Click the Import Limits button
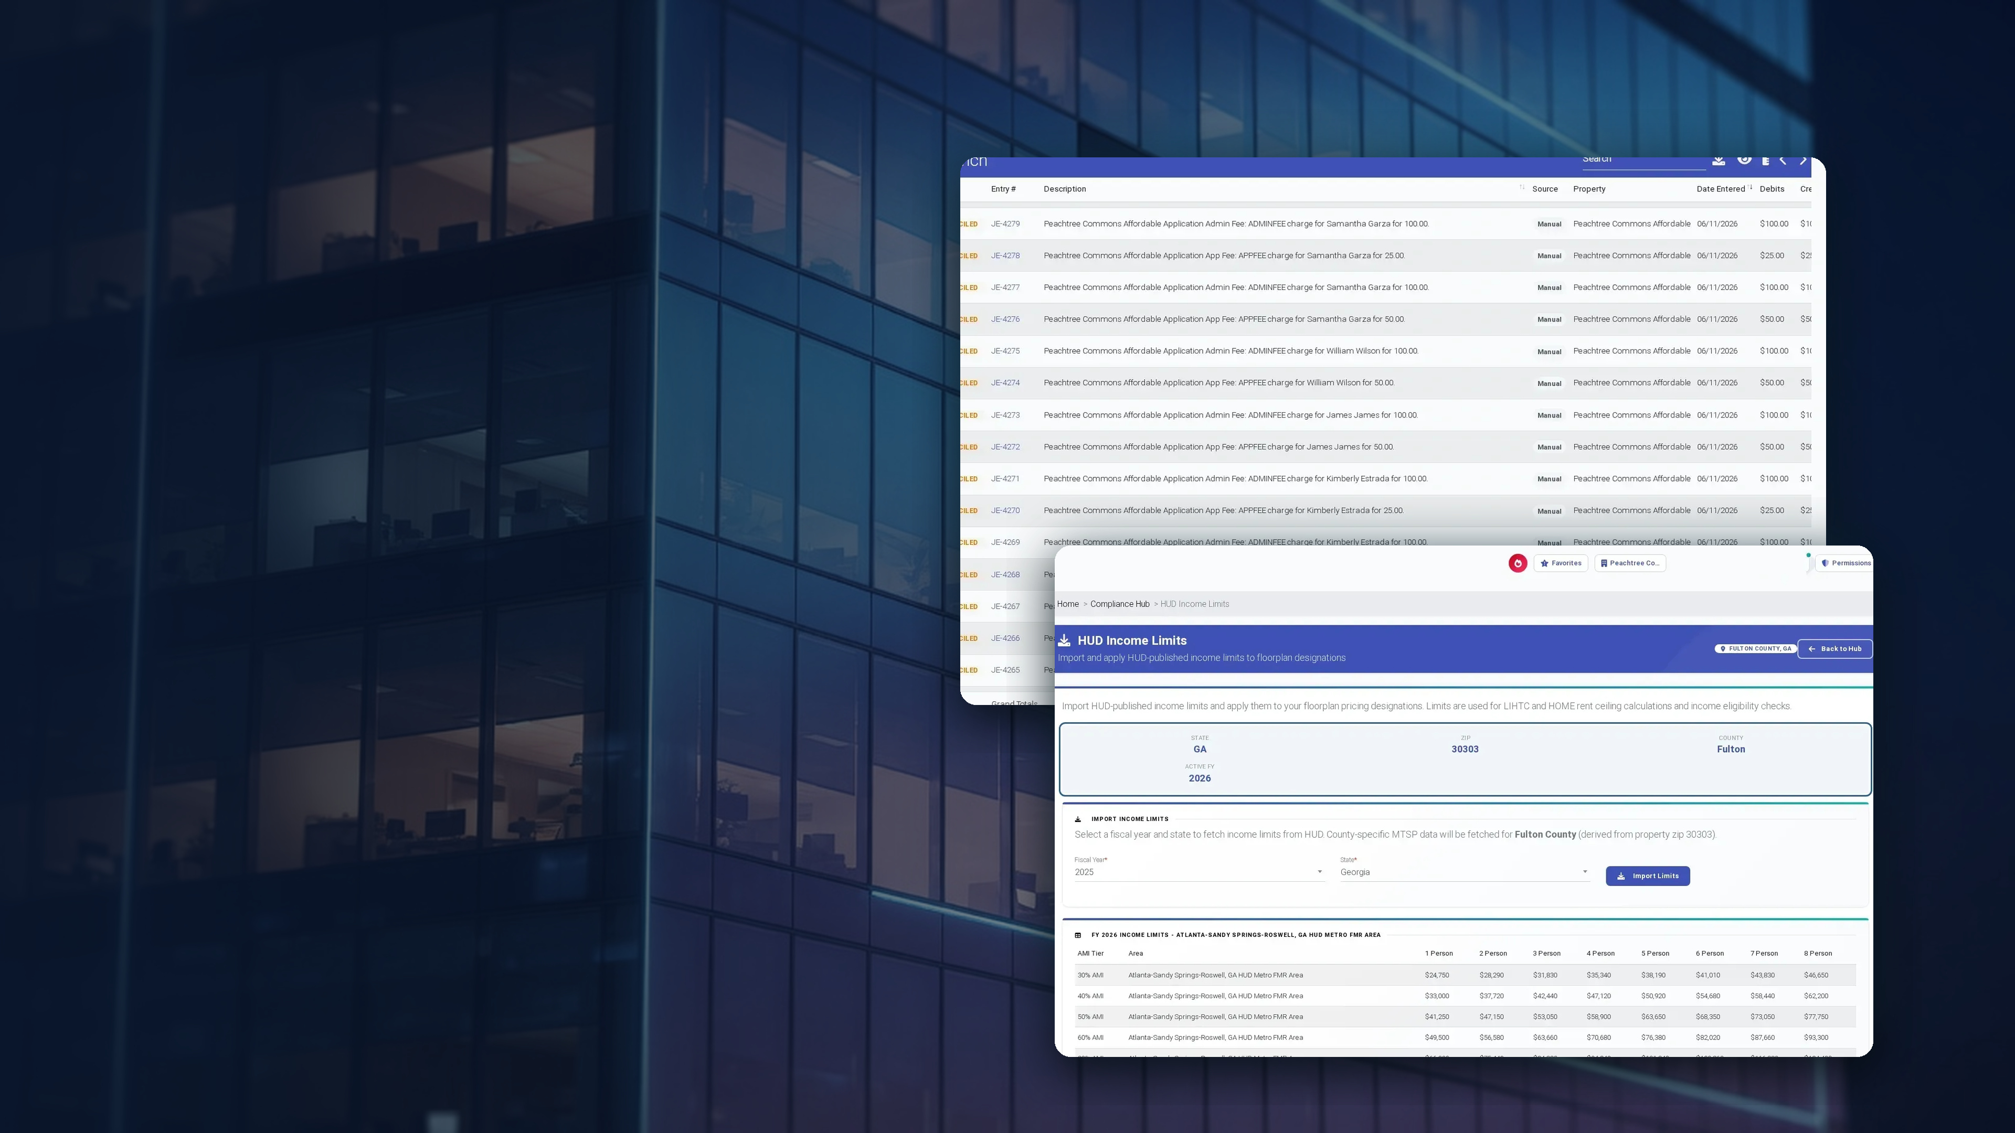This screenshot has width=2015, height=1133. click(x=1647, y=876)
